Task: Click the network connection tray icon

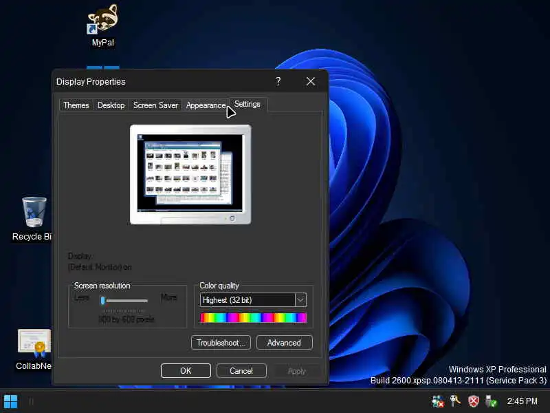Action: point(438,401)
